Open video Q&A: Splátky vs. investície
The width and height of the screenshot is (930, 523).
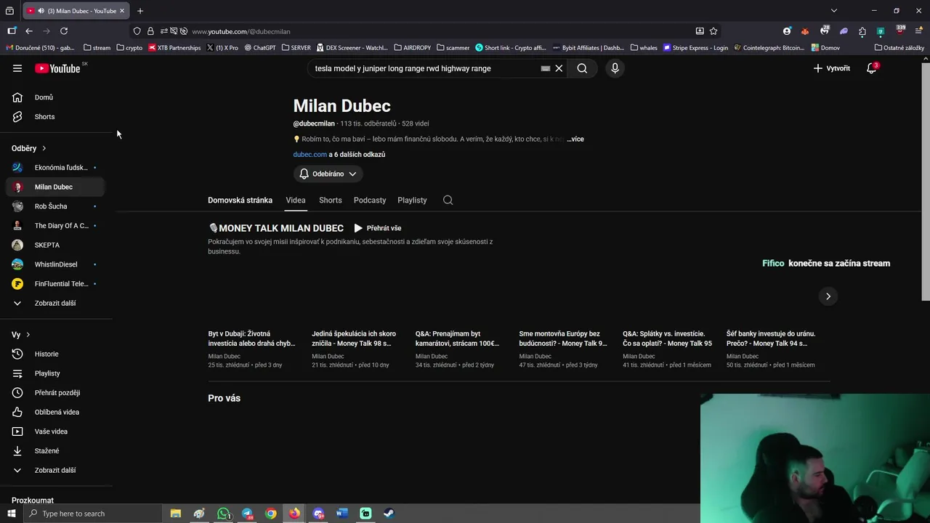pyautogui.click(x=667, y=338)
